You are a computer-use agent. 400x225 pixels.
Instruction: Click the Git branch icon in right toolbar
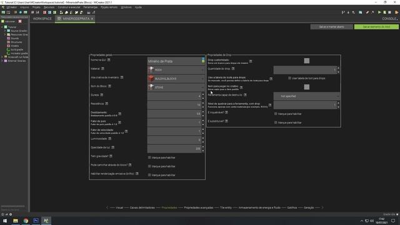click(343, 12)
